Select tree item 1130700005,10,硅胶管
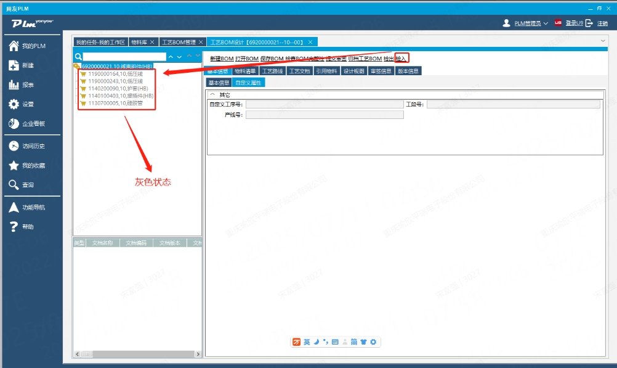 point(115,103)
